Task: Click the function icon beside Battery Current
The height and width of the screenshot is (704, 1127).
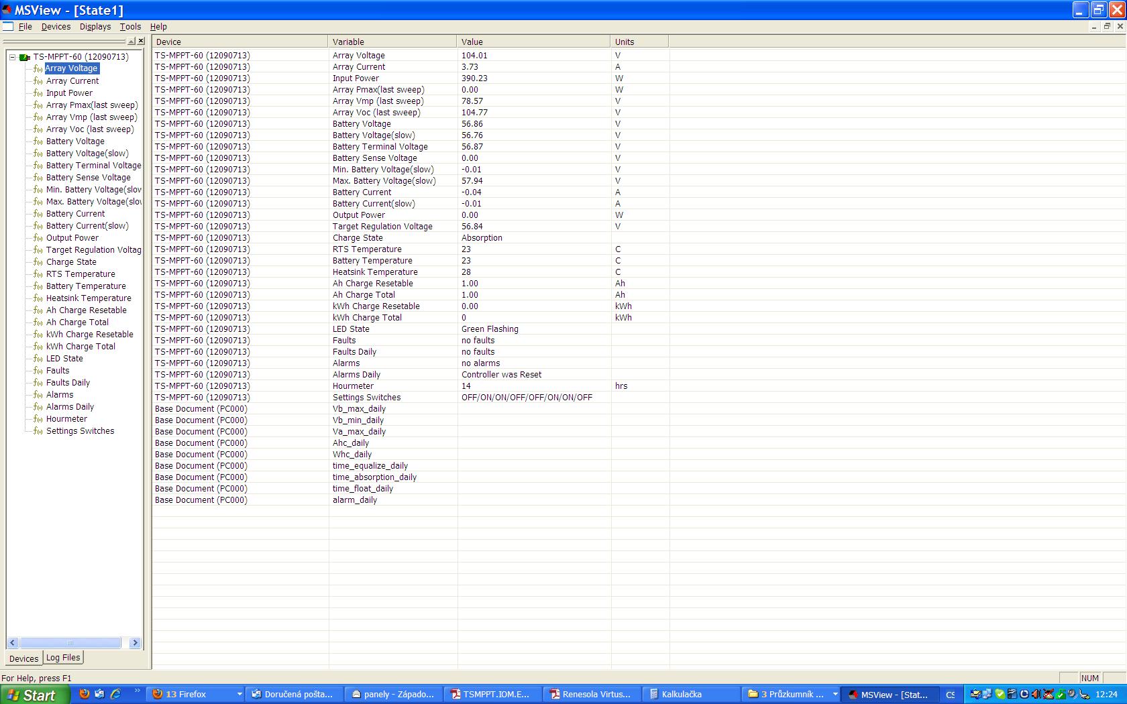Action: (x=38, y=214)
